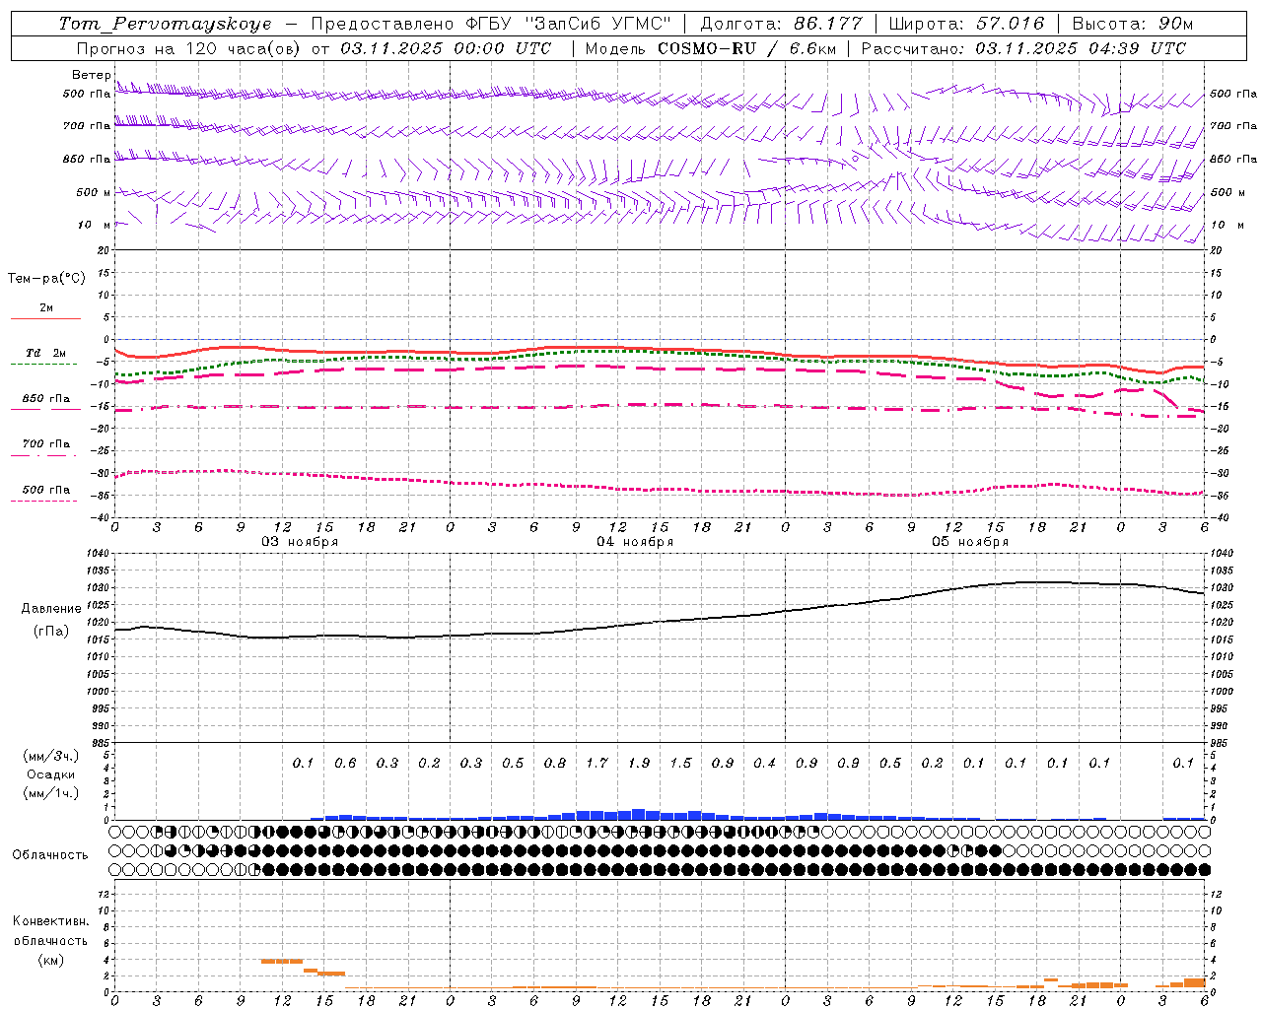Screen dimensions: 1262x1009
Task: Click the Осадки precipitation label
Action: point(50,774)
